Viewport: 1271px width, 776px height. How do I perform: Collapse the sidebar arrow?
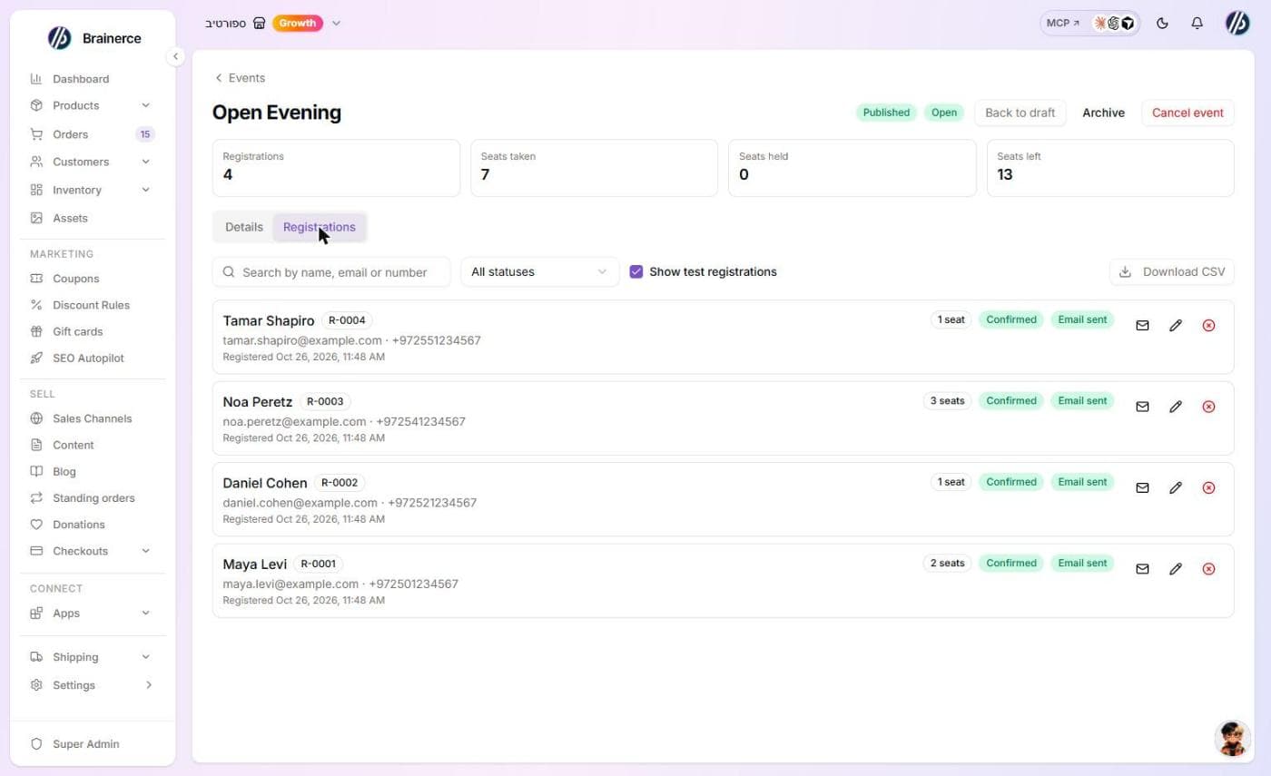click(176, 56)
